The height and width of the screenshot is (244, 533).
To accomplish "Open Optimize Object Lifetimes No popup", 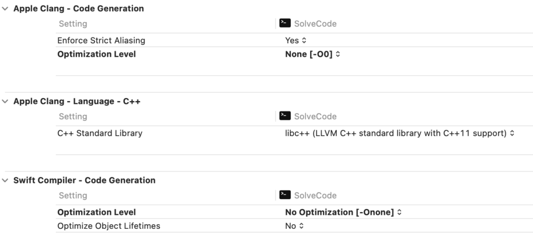I will tap(295, 226).
